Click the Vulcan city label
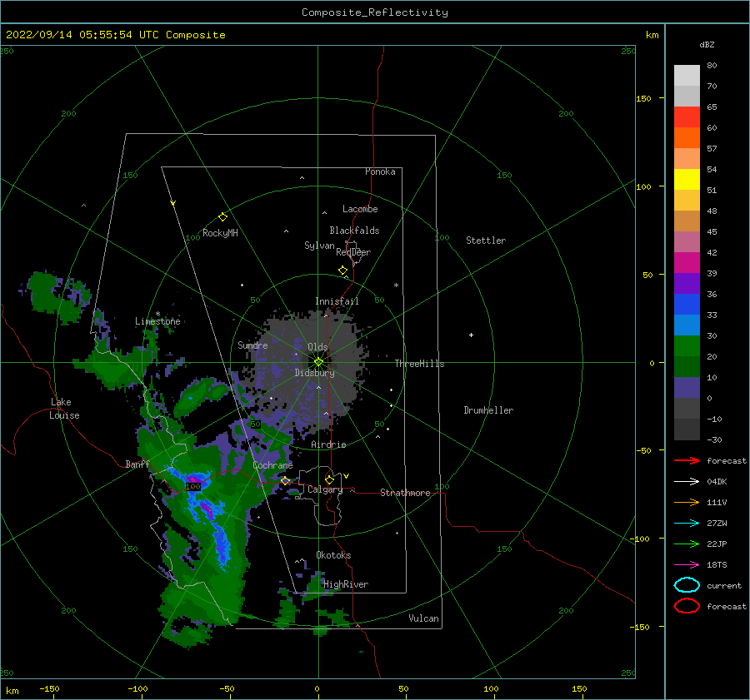Screen dimensions: 750x700 tap(424, 618)
